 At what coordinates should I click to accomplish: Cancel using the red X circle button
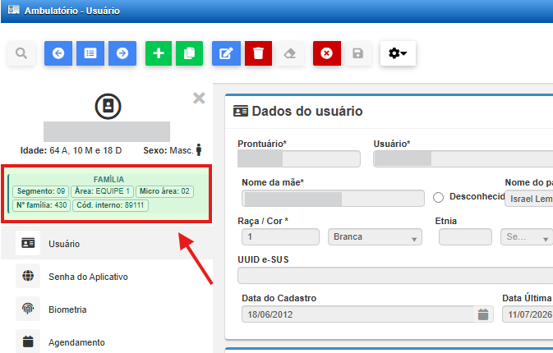[327, 53]
